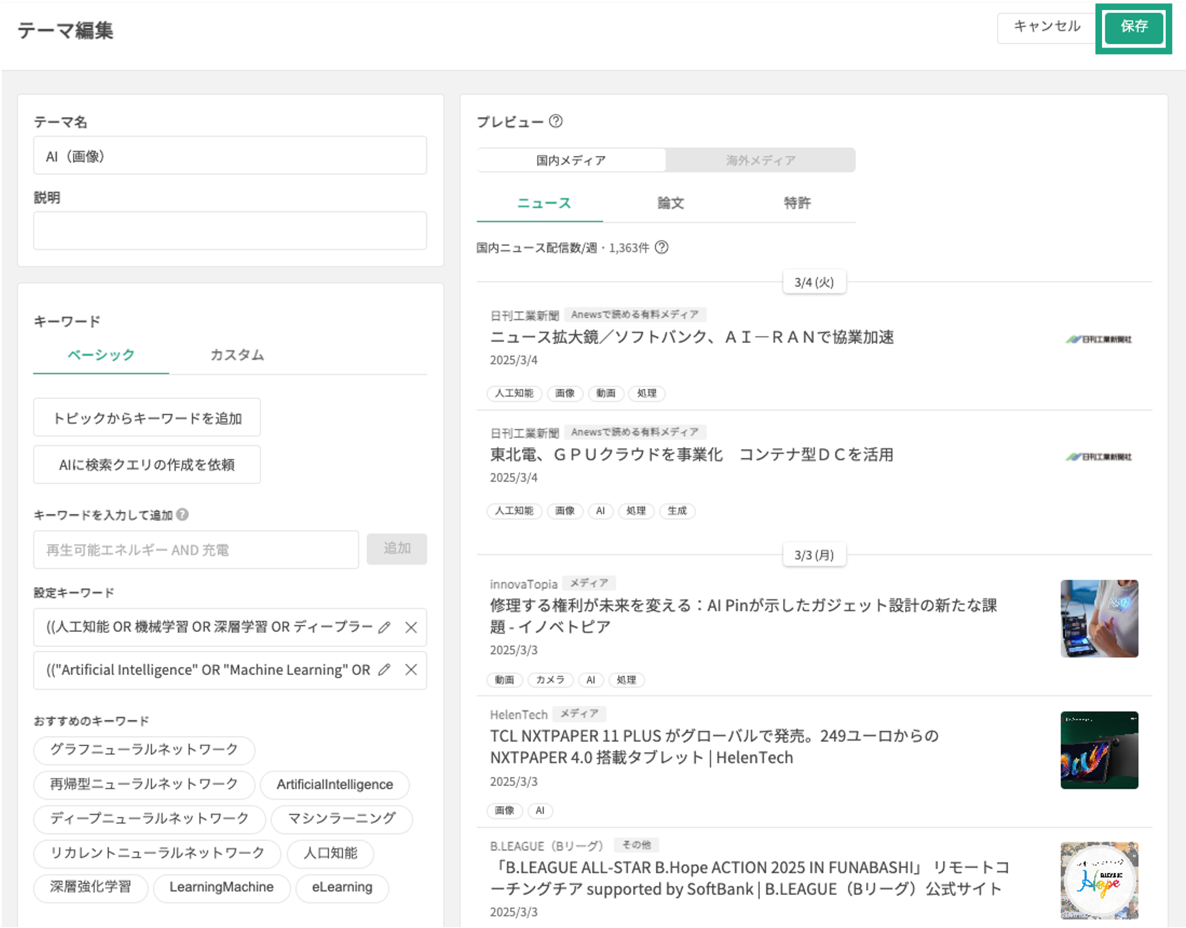Switch to カスタム keyword tab
Viewport: 1186px width, 928px height.
click(237, 355)
